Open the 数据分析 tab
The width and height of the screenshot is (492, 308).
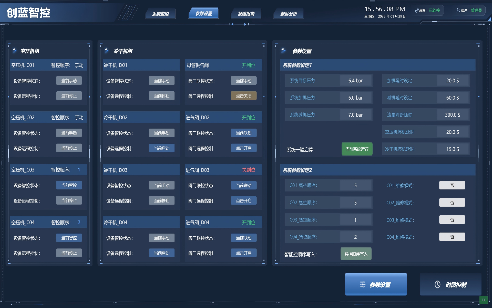289,14
